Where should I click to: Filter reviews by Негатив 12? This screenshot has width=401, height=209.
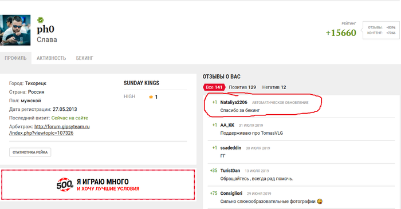pyautogui.click(x=274, y=87)
